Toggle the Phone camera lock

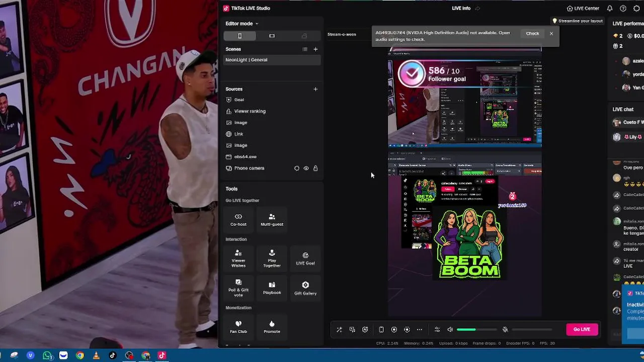coord(315,168)
